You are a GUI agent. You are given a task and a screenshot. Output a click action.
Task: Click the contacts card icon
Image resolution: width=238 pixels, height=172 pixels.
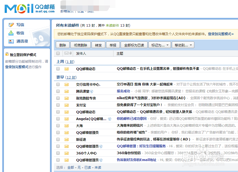11,41
